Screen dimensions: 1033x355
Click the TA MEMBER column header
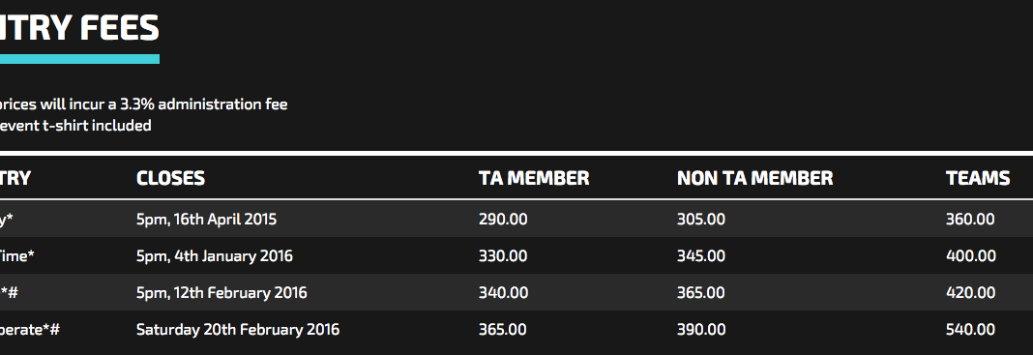click(534, 178)
